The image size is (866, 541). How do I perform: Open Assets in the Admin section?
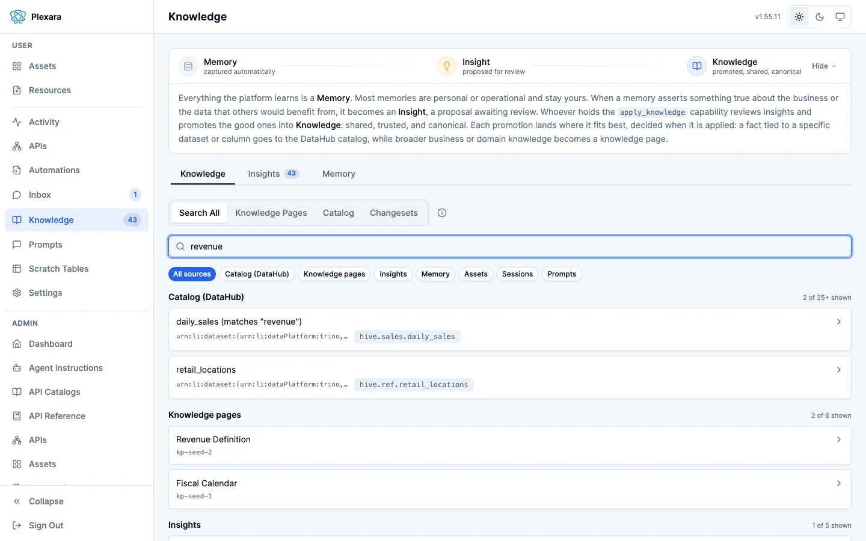click(x=76, y=464)
